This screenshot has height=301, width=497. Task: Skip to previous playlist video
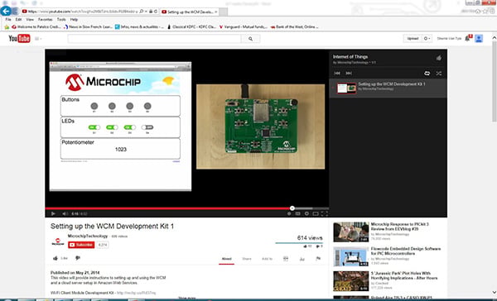[x=337, y=73]
